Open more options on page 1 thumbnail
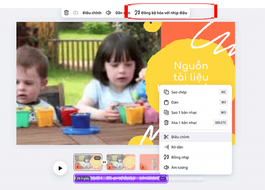The height and width of the screenshot is (190, 265). (98, 158)
